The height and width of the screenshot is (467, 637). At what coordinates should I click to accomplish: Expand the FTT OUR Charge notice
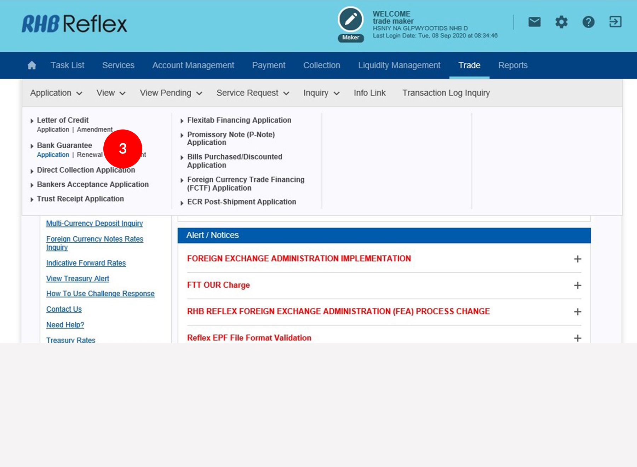[577, 286]
